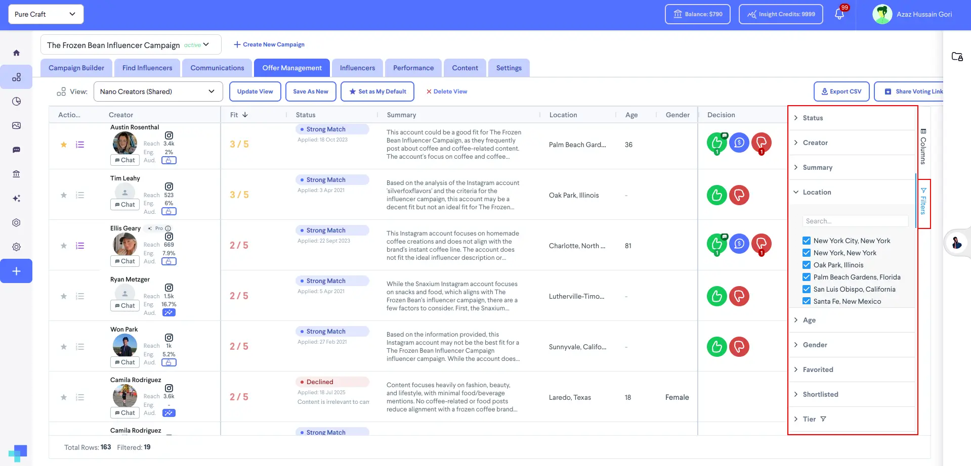
Task: Uncheck Santa Fe, New Mexico location
Action: [x=807, y=301]
